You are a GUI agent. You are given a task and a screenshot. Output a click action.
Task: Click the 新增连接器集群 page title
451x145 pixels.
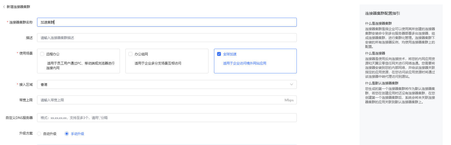coord(18,7)
